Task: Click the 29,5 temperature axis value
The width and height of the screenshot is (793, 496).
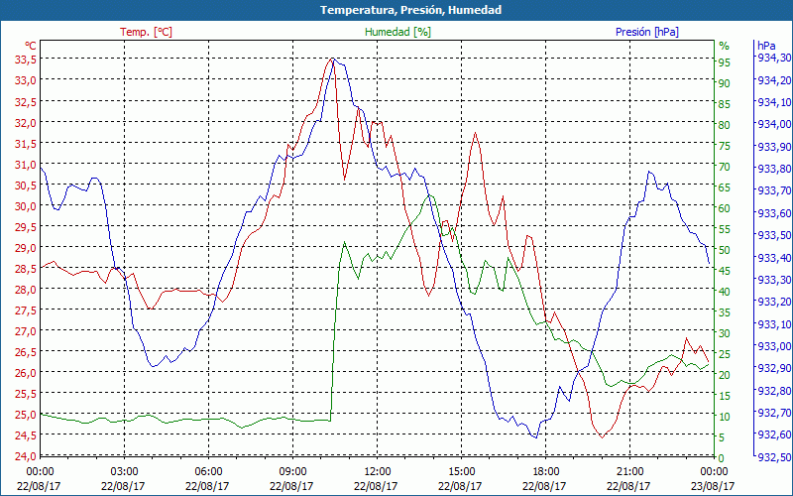Action: [25, 227]
